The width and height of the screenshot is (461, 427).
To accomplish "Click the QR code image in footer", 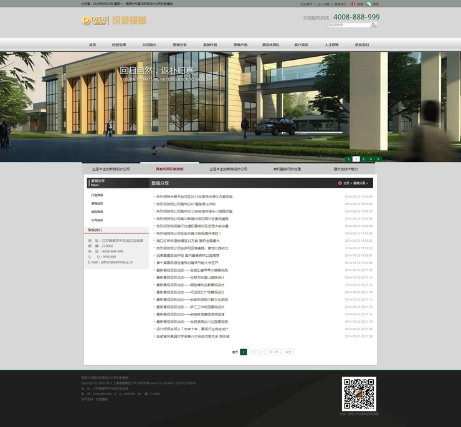I will [x=359, y=393].
